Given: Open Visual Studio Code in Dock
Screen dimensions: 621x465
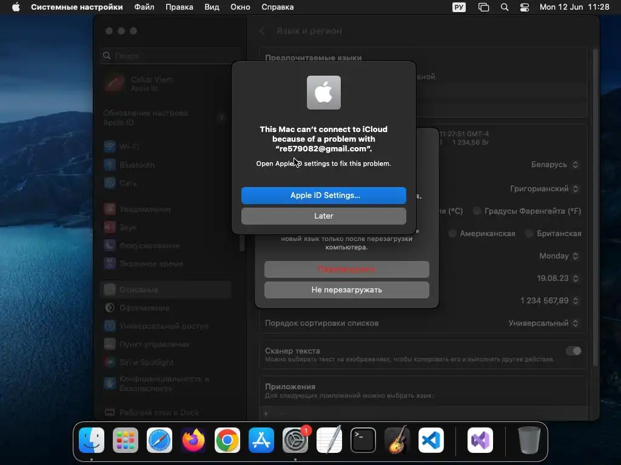Looking at the screenshot, I should pyautogui.click(x=431, y=440).
